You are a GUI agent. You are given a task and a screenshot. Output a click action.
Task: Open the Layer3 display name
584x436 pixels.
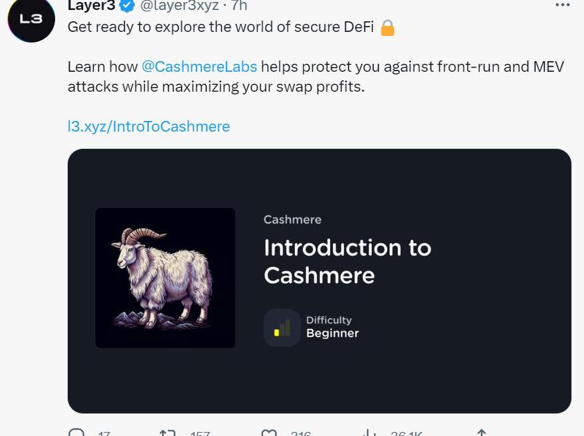[x=92, y=5]
